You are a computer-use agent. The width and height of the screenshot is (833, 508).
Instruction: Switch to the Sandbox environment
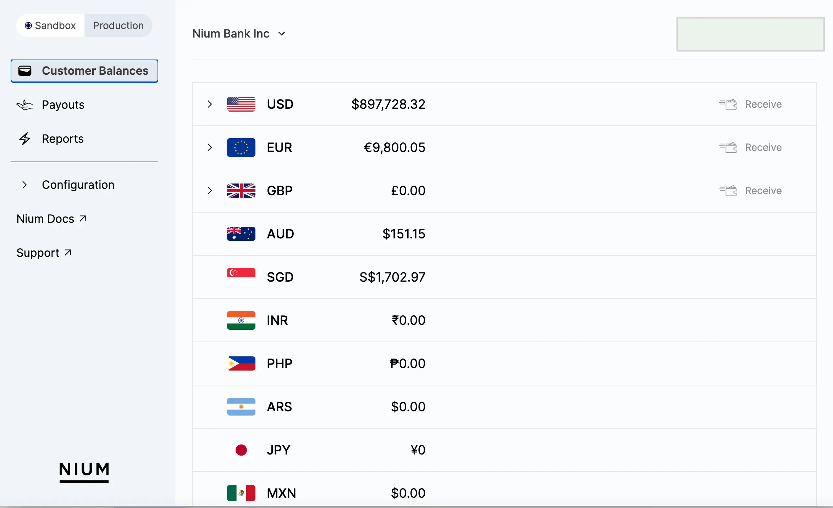(x=50, y=26)
